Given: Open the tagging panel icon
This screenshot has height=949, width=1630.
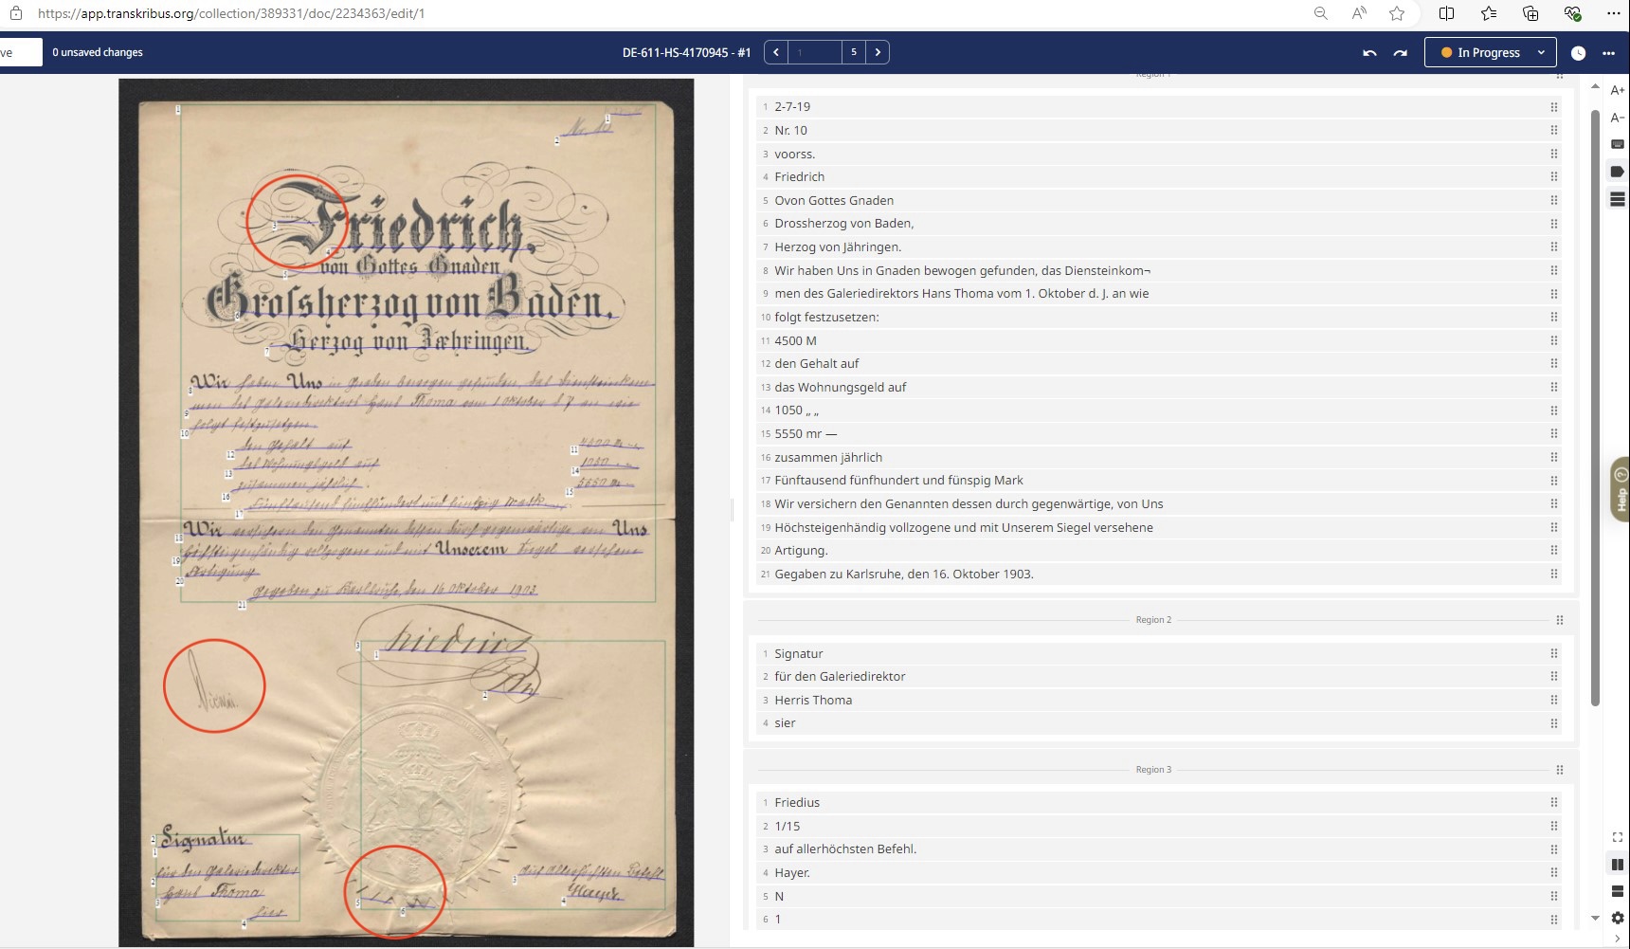Looking at the screenshot, I should (1618, 172).
